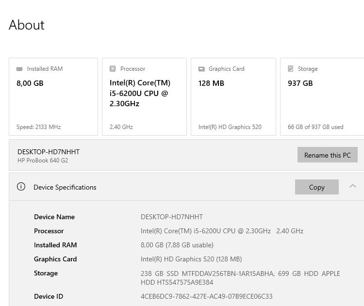
Task: Click the Device Name row value
Action: point(172,217)
